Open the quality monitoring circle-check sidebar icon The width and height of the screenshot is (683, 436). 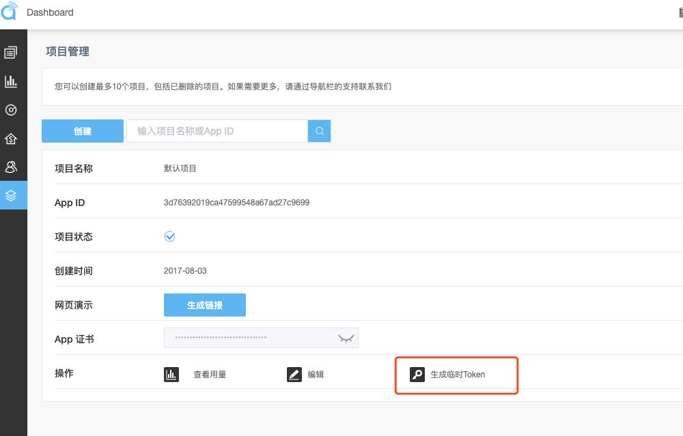click(x=11, y=110)
